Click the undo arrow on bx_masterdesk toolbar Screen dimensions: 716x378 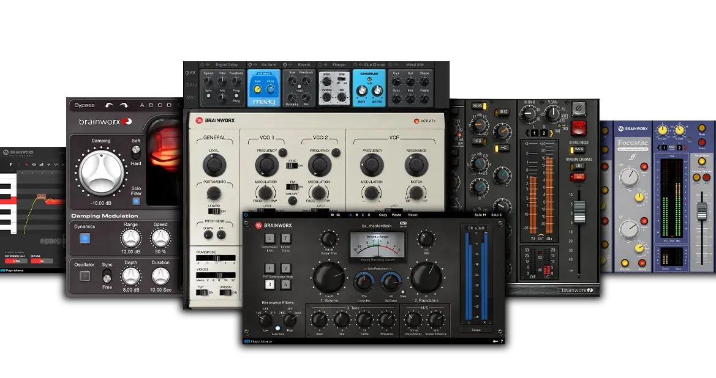[332, 215]
